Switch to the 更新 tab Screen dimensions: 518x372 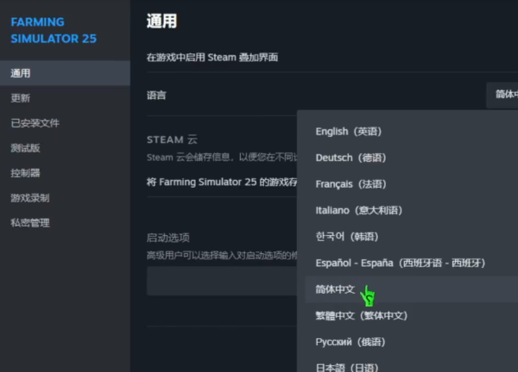pos(21,98)
